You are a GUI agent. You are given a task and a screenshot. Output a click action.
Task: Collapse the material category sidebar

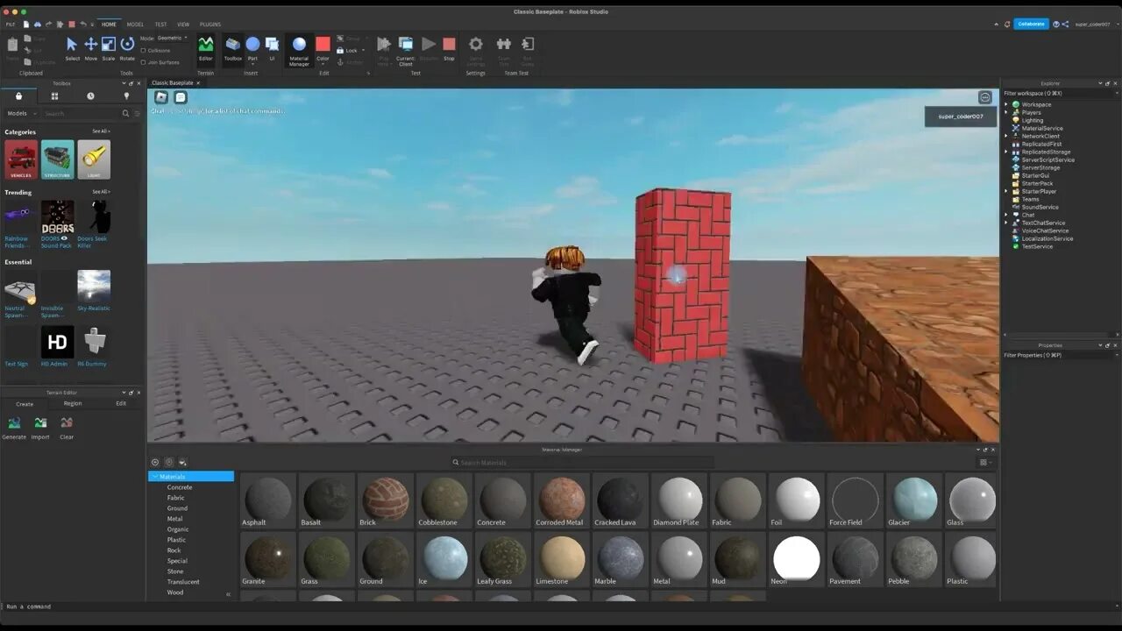[x=228, y=594]
